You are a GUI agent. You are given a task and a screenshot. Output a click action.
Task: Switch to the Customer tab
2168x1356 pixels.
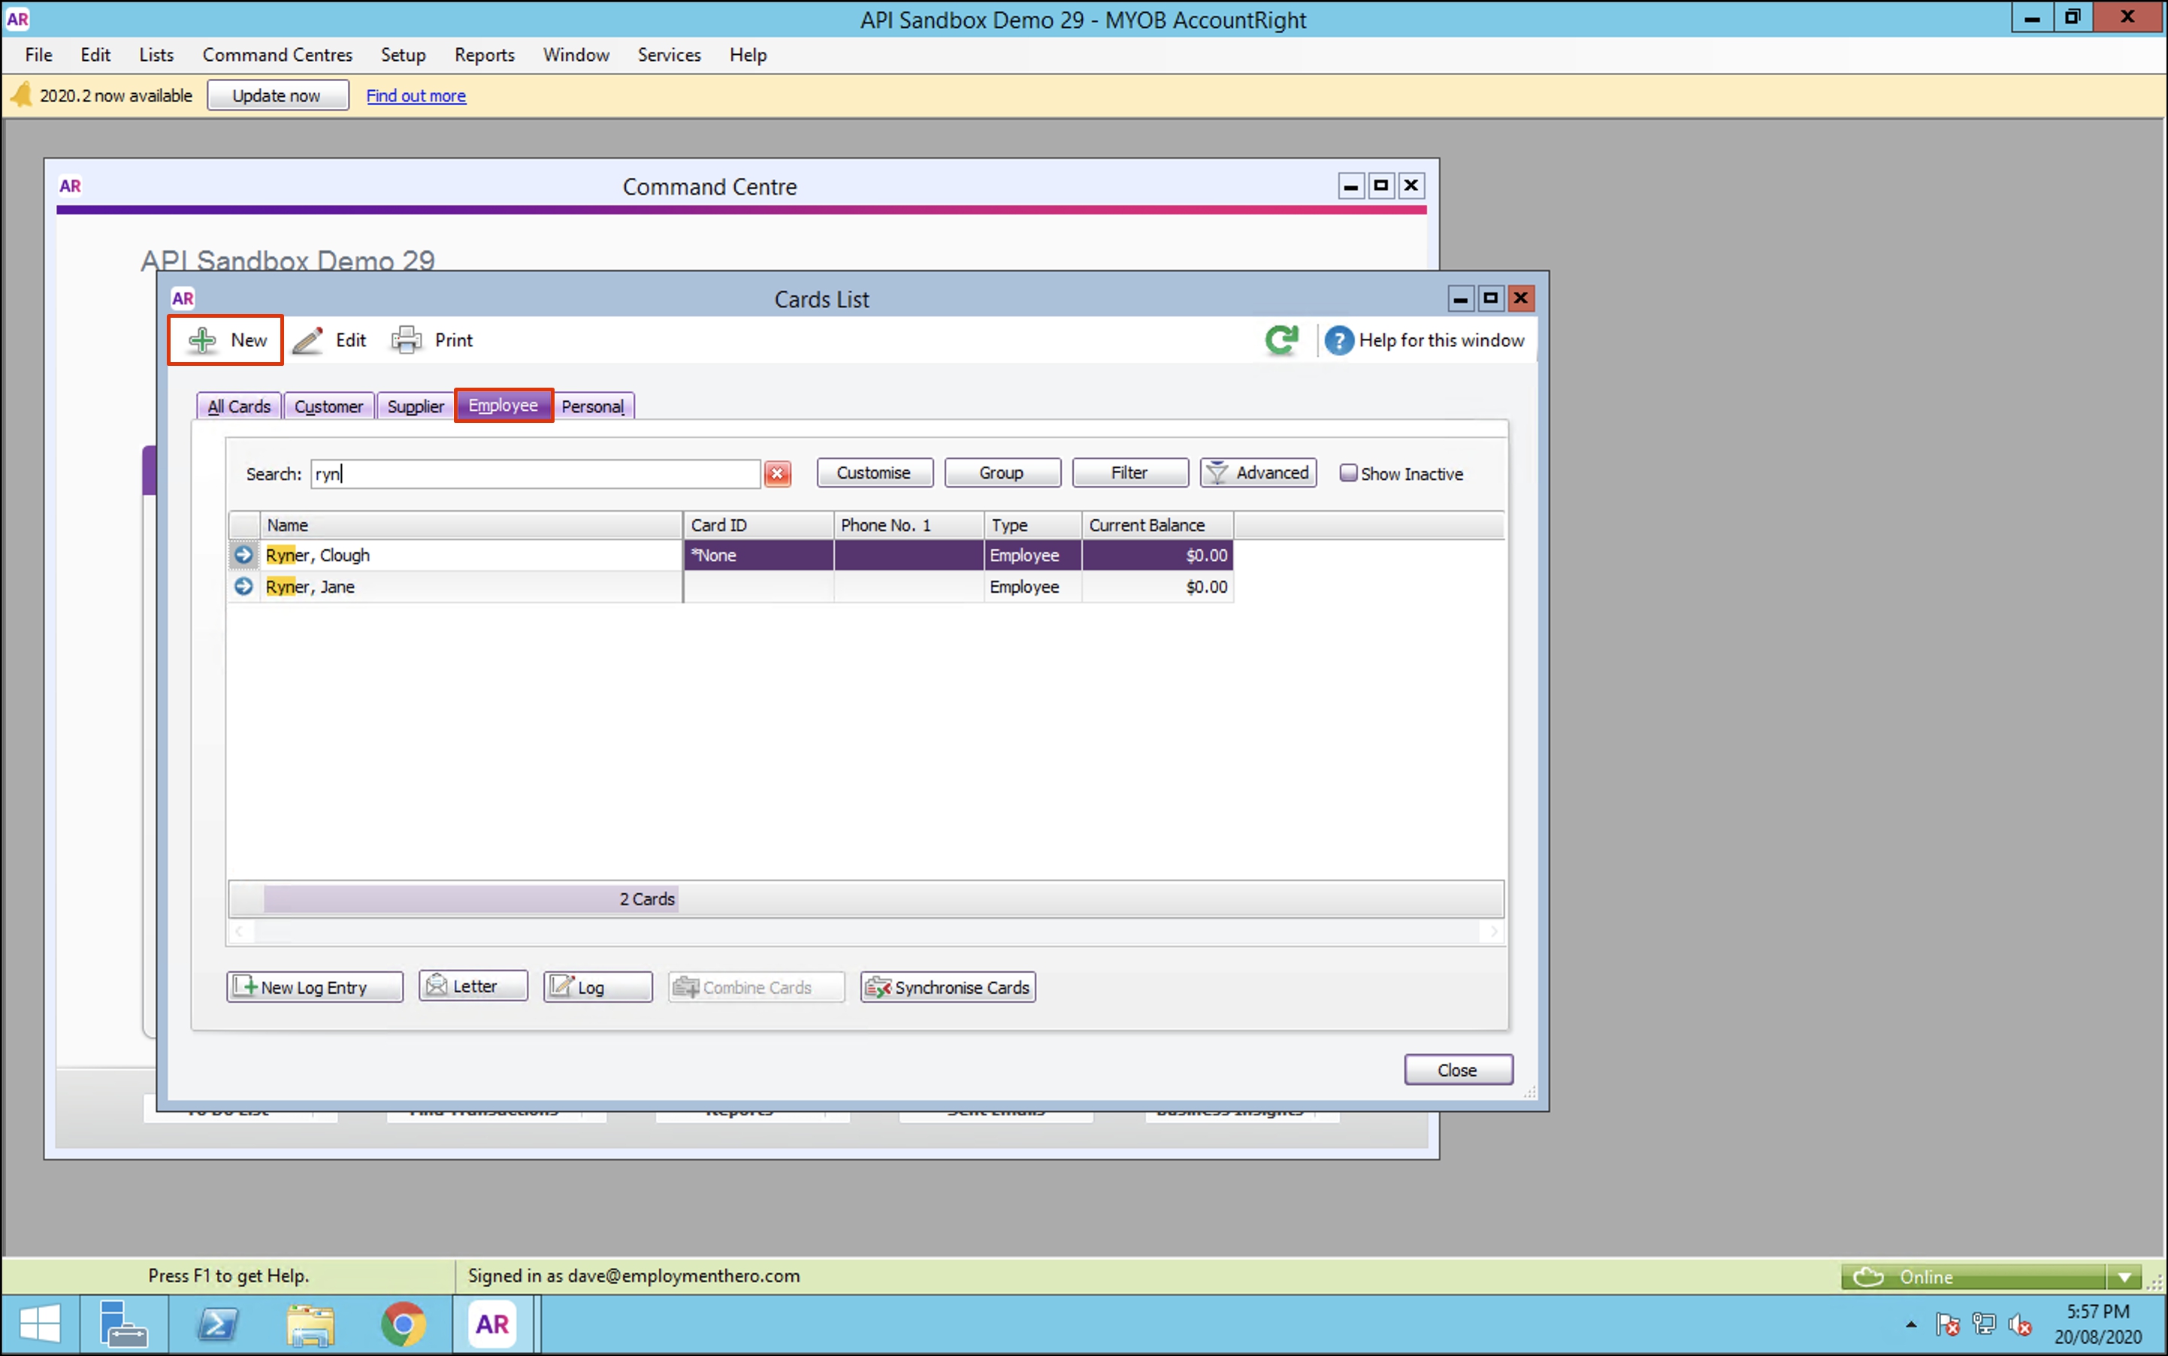coord(328,406)
